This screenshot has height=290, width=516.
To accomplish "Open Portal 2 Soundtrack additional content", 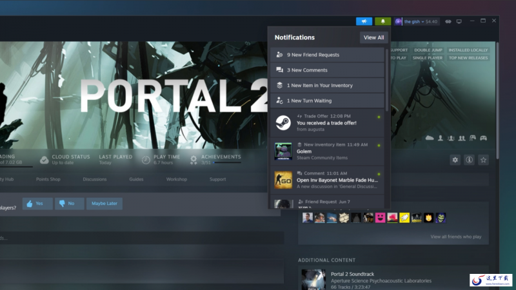I will (393, 280).
